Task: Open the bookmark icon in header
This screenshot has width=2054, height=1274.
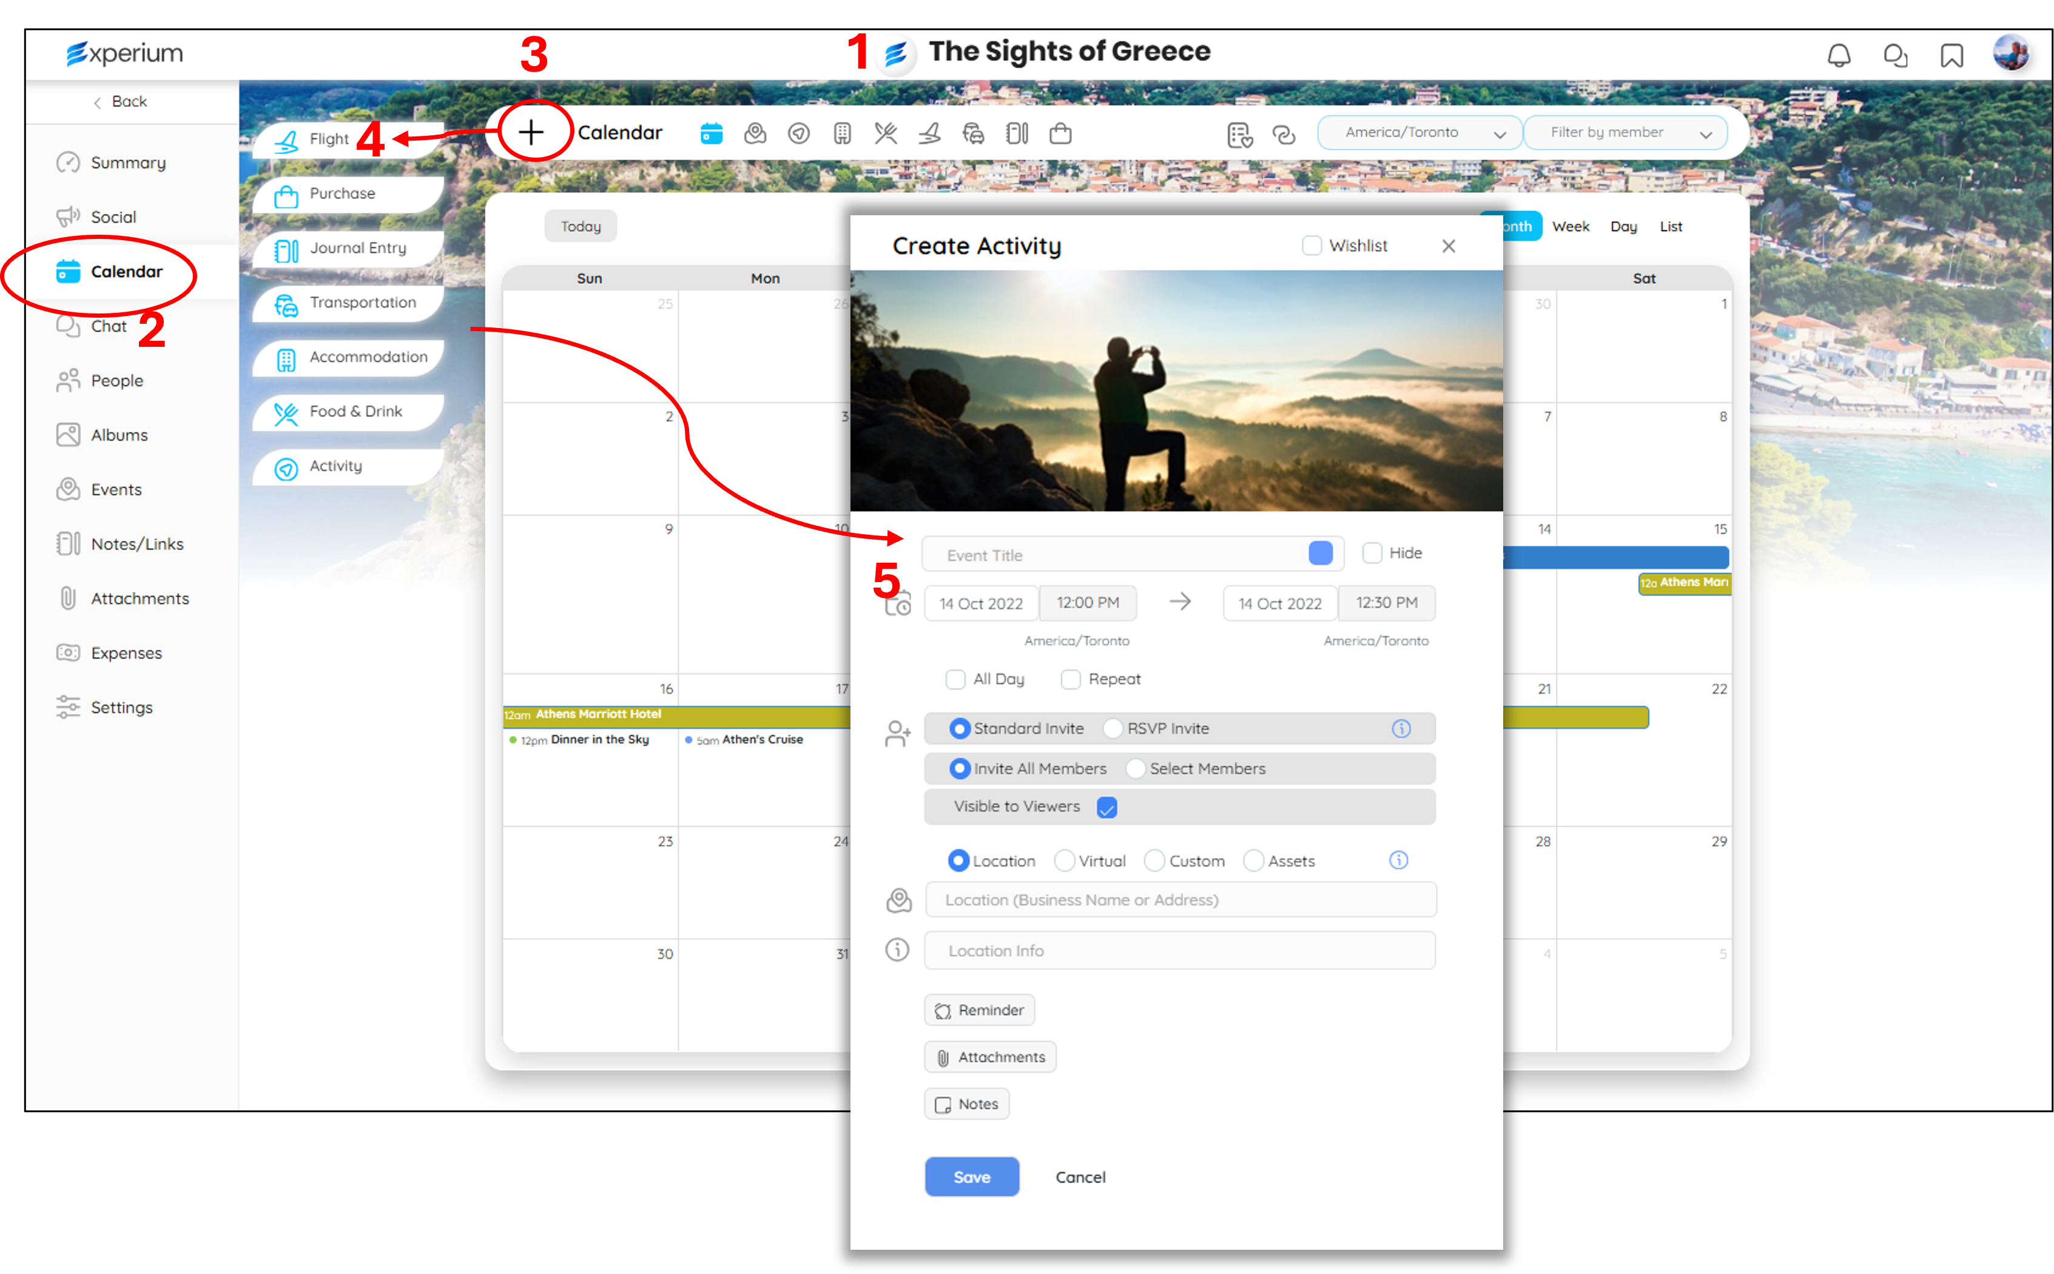Action: (1951, 56)
